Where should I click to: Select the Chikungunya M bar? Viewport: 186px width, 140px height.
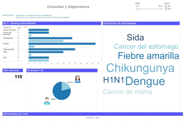[x=50, y=38]
